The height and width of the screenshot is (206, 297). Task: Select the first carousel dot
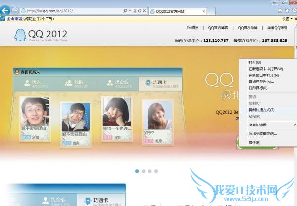pos(137,171)
